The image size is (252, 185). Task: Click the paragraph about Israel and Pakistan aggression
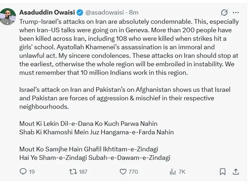click(124, 98)
